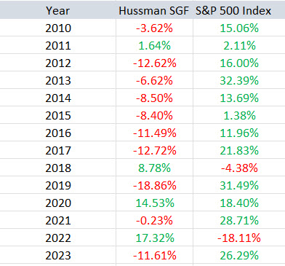Image resolution: width=285 pixels, height=266 pixels.
Task: Select the red S&P -4.38% cell
Action: [x=239, y=168]
